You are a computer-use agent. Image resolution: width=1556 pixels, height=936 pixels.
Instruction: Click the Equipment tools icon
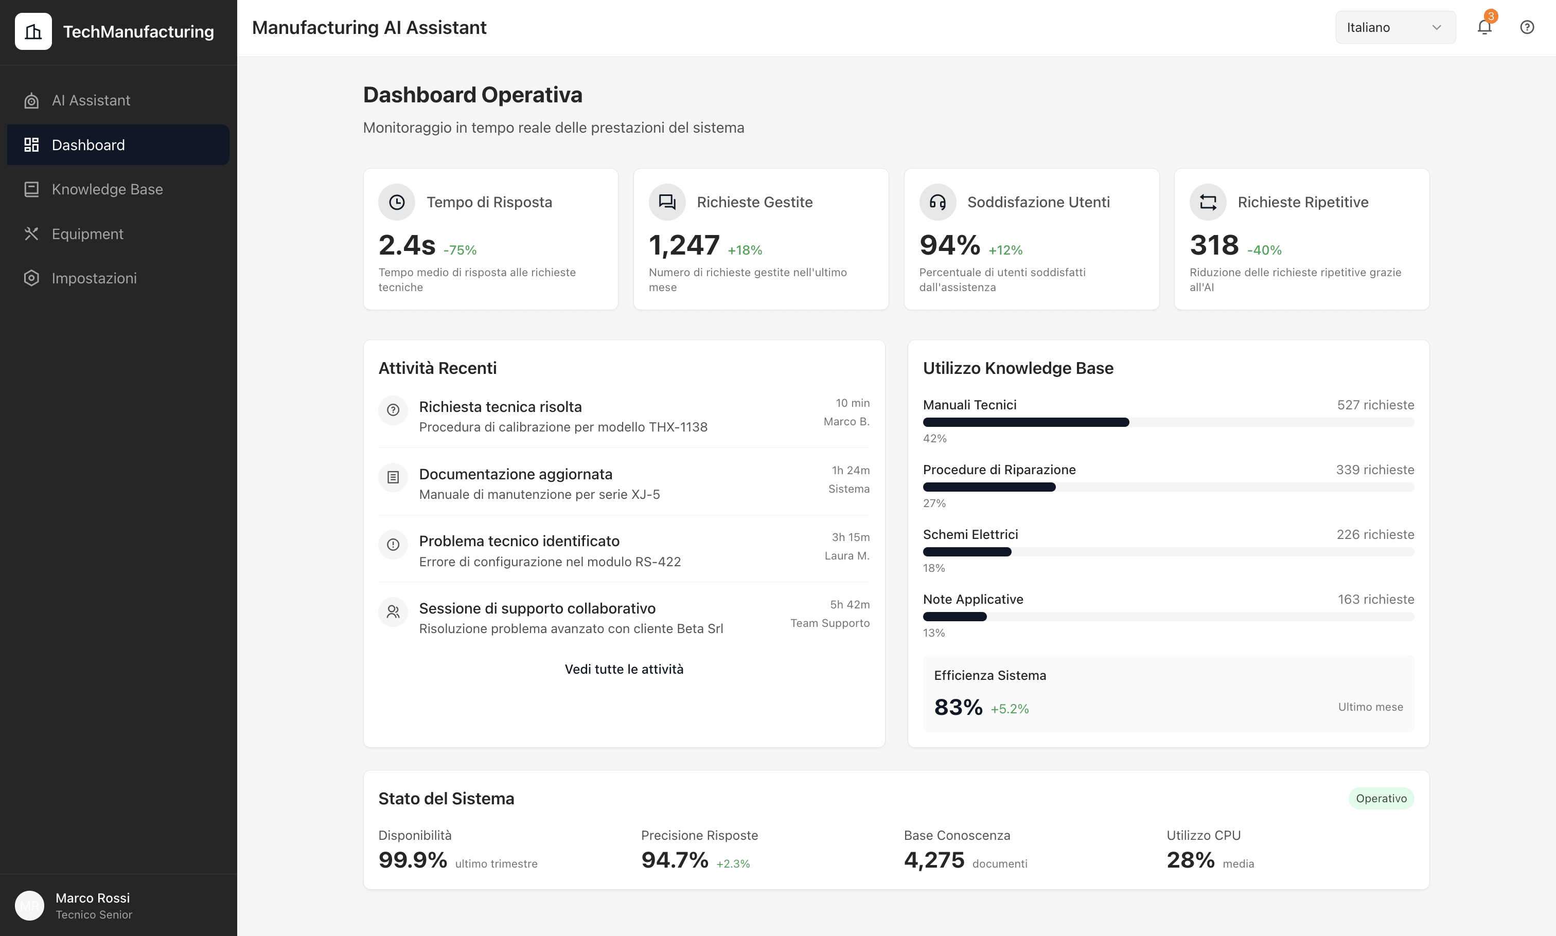pyautogui.click(x=31, y=234)
